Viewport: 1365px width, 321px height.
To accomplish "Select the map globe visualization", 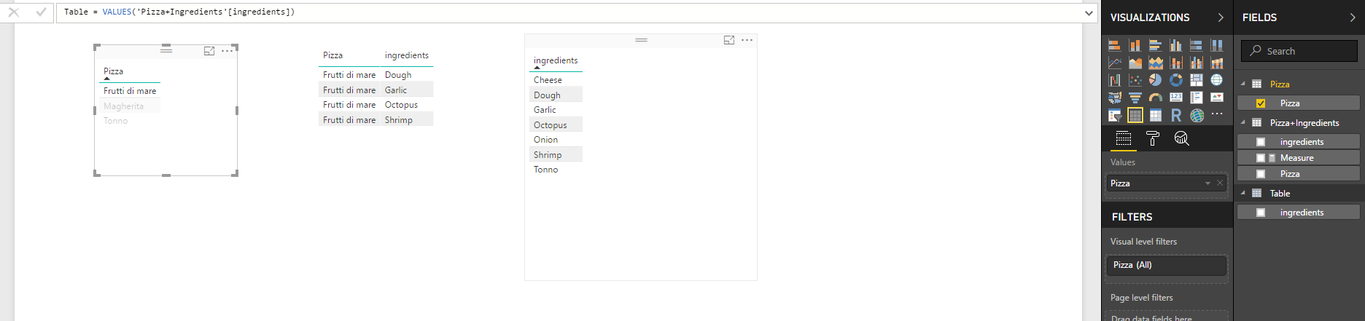I will tap(1217, 80).
